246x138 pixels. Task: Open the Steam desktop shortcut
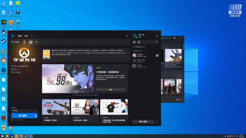point(3,42)
